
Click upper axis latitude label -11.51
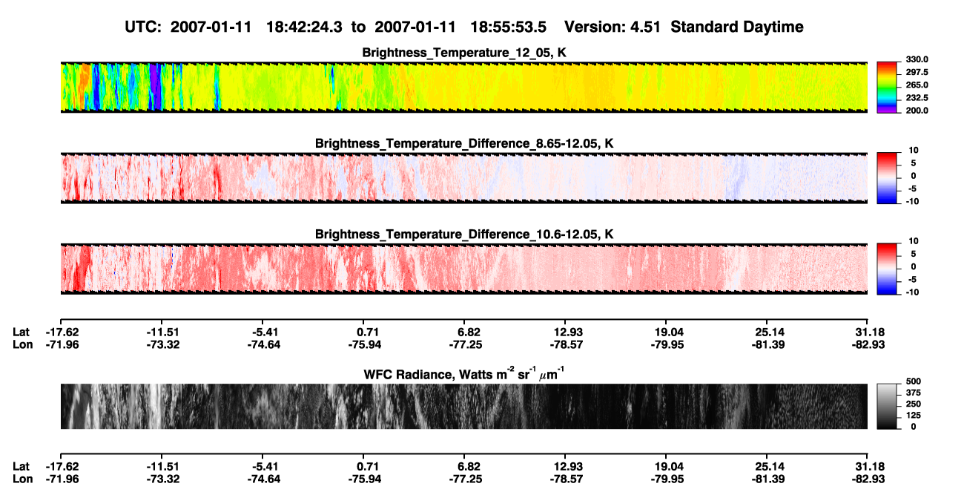coord(162,332)
